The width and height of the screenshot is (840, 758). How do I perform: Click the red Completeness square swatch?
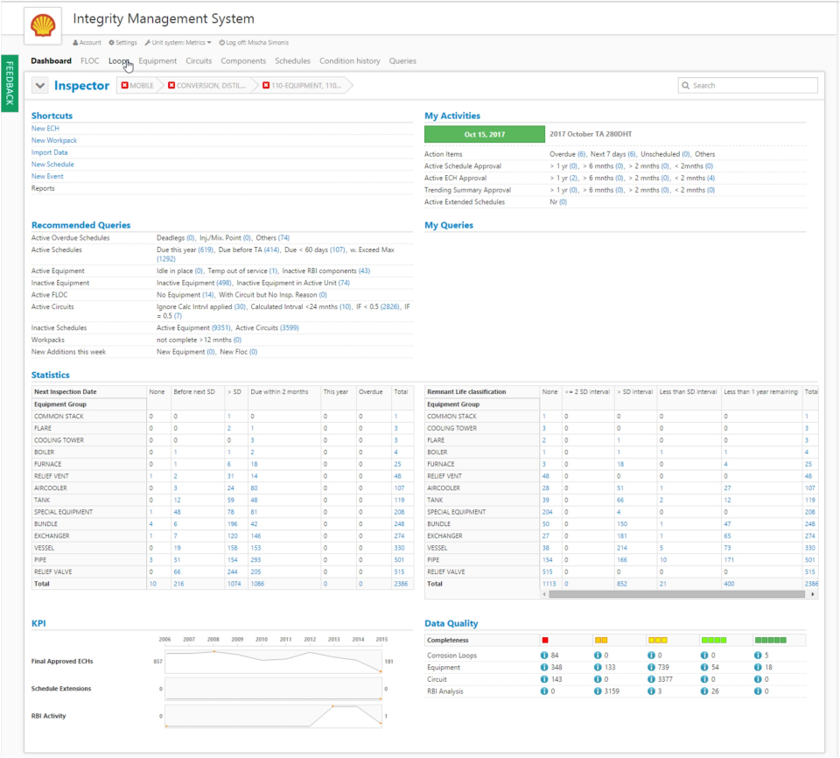click(546, 639)
